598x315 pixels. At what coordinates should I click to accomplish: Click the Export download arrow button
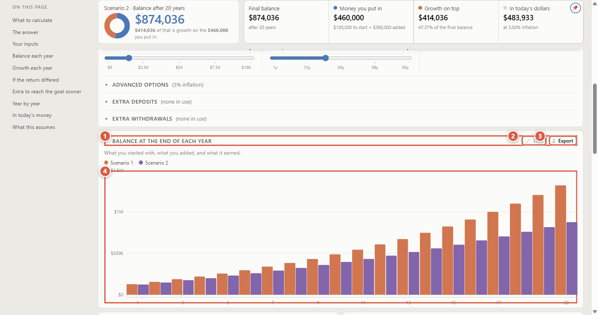(563, 141)
